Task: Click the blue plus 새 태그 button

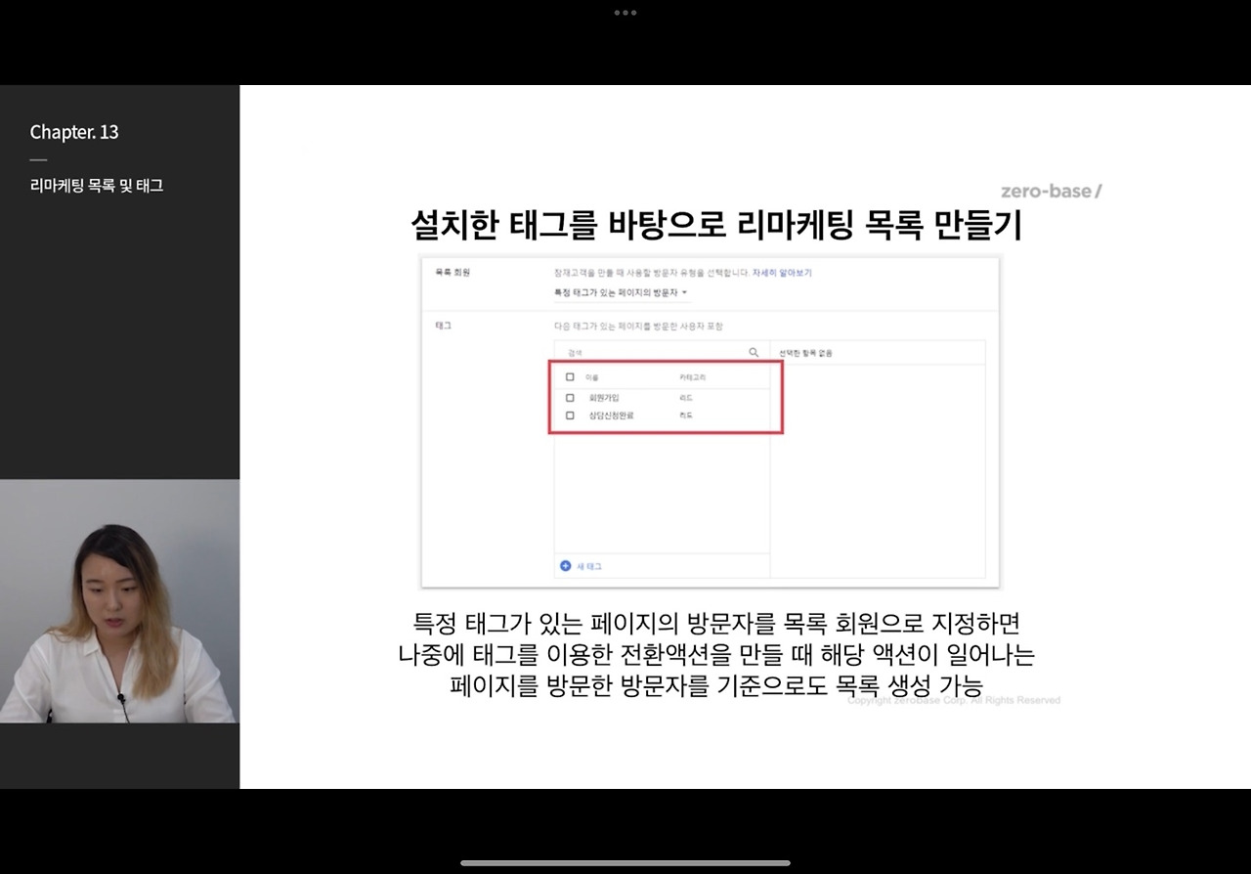Action: (x=581, y=566)
